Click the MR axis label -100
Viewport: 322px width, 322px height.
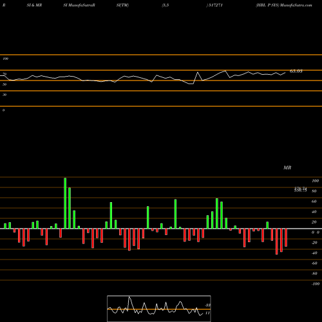[316, 284]
